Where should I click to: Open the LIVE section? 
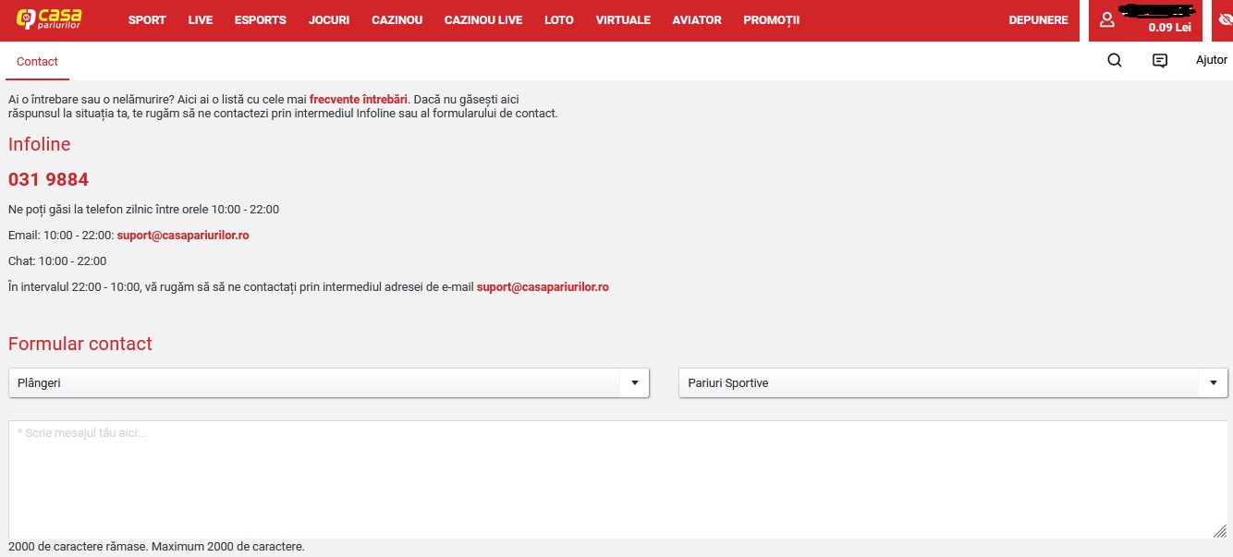pyautogui.click(x=201, y=20)
